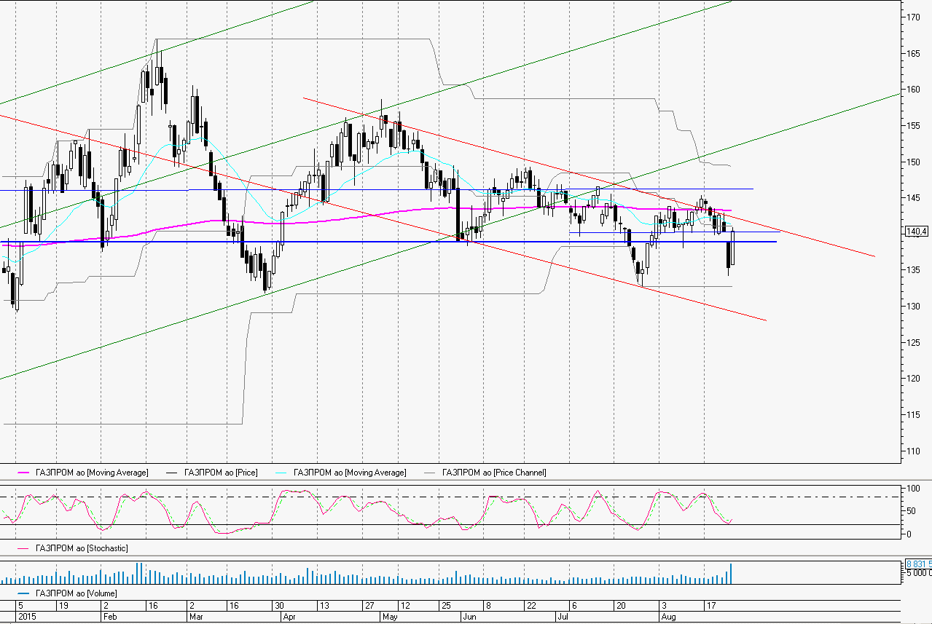Screen dimensions: 932x624
Task: Click the current price tag 140,4
Action: (x=915, y=232)
